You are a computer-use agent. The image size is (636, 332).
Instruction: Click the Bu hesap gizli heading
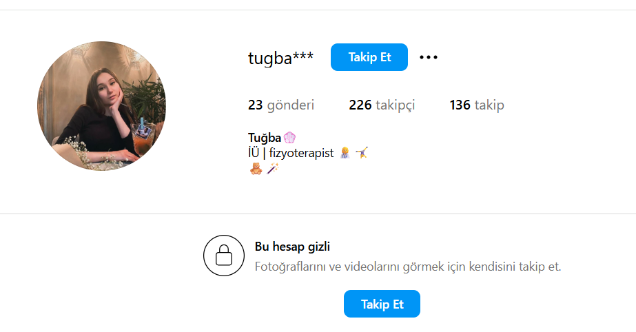[x=292, y=247]
